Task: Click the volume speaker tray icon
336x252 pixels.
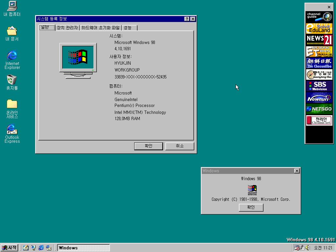Action: point(308,248)
